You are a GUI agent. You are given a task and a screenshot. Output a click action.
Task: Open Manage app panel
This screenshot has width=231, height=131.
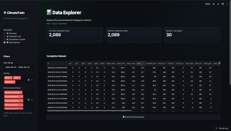tap(222, 128)
